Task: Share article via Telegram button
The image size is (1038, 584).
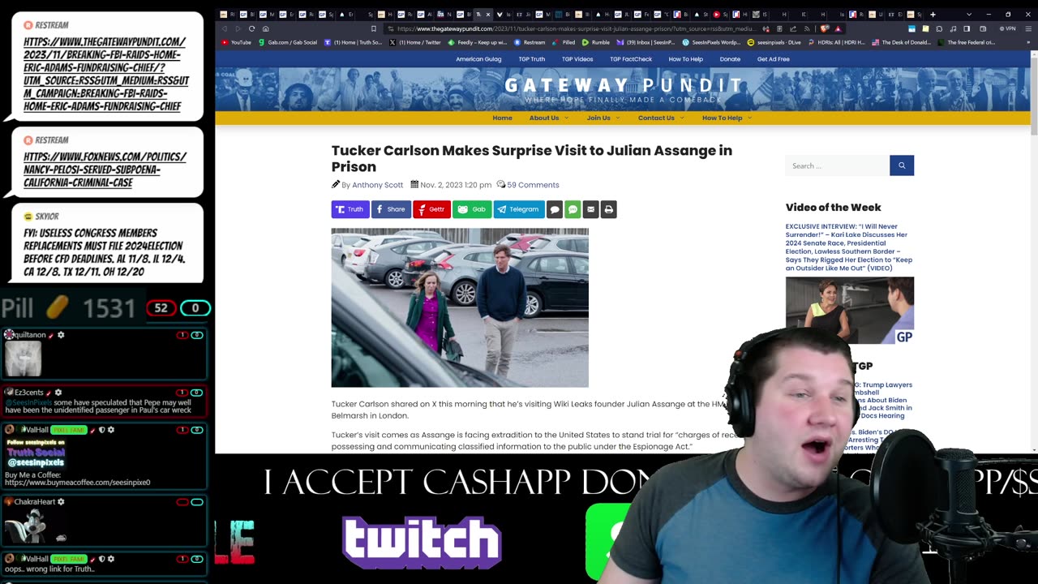Action: (x=519, y=209)
